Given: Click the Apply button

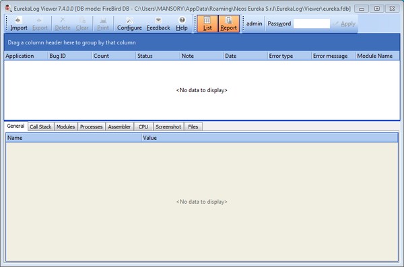Looking at the screenshot, I should click(345, 24).
